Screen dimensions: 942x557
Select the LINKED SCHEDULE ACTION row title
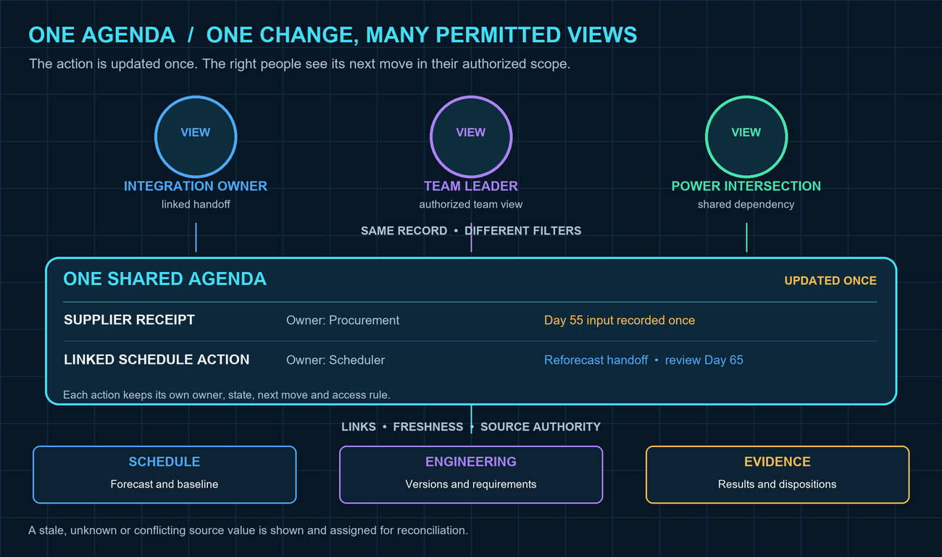(x=157, y=360)
